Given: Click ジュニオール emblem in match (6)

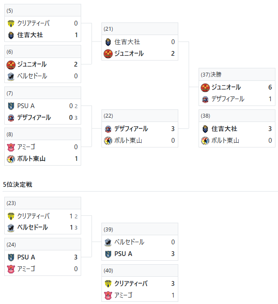Looking at the screenshot, I should click(11, 64).
